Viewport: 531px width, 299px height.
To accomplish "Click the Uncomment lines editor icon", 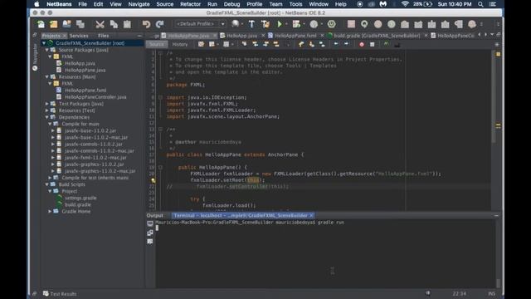I will point(397,44).
